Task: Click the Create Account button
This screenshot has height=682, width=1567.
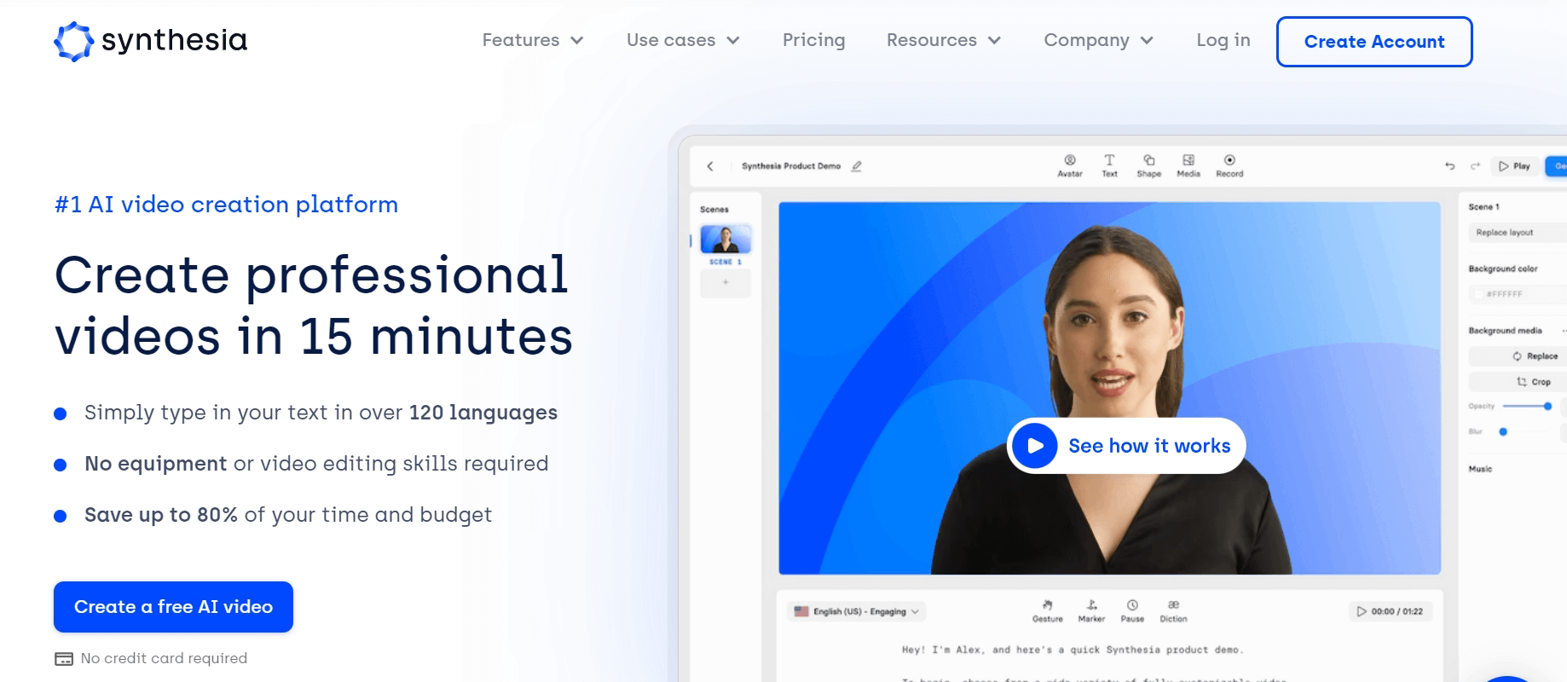Action: point(1374,42)
